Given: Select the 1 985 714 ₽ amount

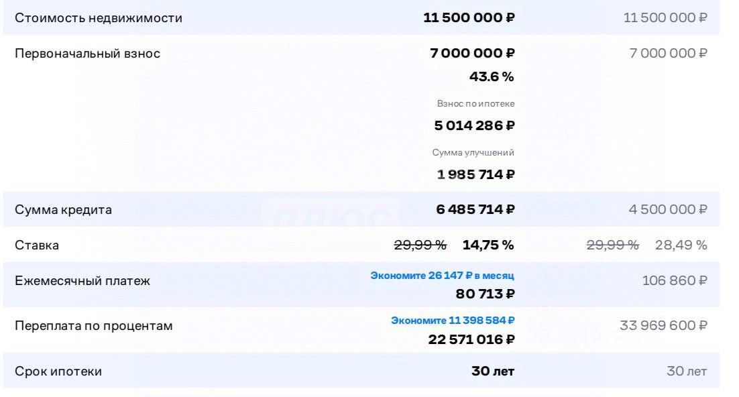Looking at the screenshot, I should pos(476,174).
